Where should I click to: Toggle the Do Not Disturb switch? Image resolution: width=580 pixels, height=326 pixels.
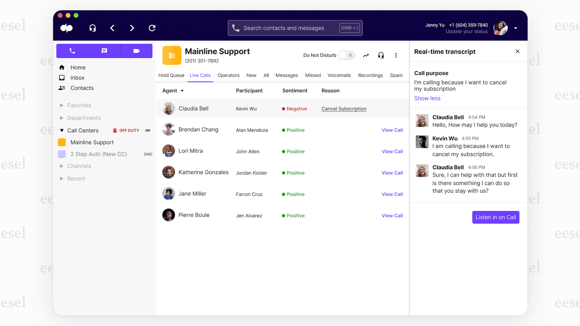pyautogui.click(x=347, y=55)
